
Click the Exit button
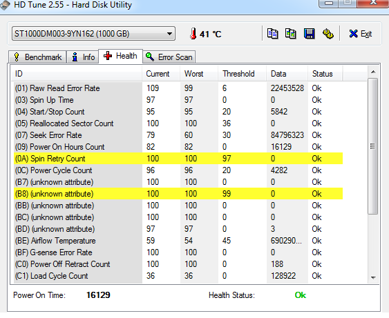361,34
